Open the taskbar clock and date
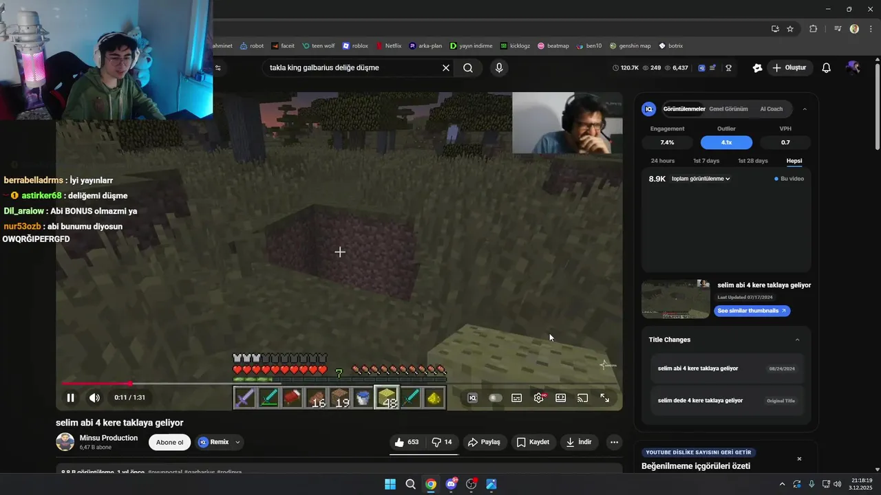Viewport: 881px width, 495px height. point(862,484)
